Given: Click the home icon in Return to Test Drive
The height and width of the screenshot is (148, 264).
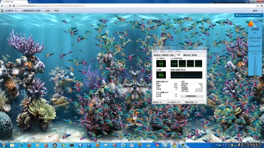Looking at the screenshot, I should point(237,15).
